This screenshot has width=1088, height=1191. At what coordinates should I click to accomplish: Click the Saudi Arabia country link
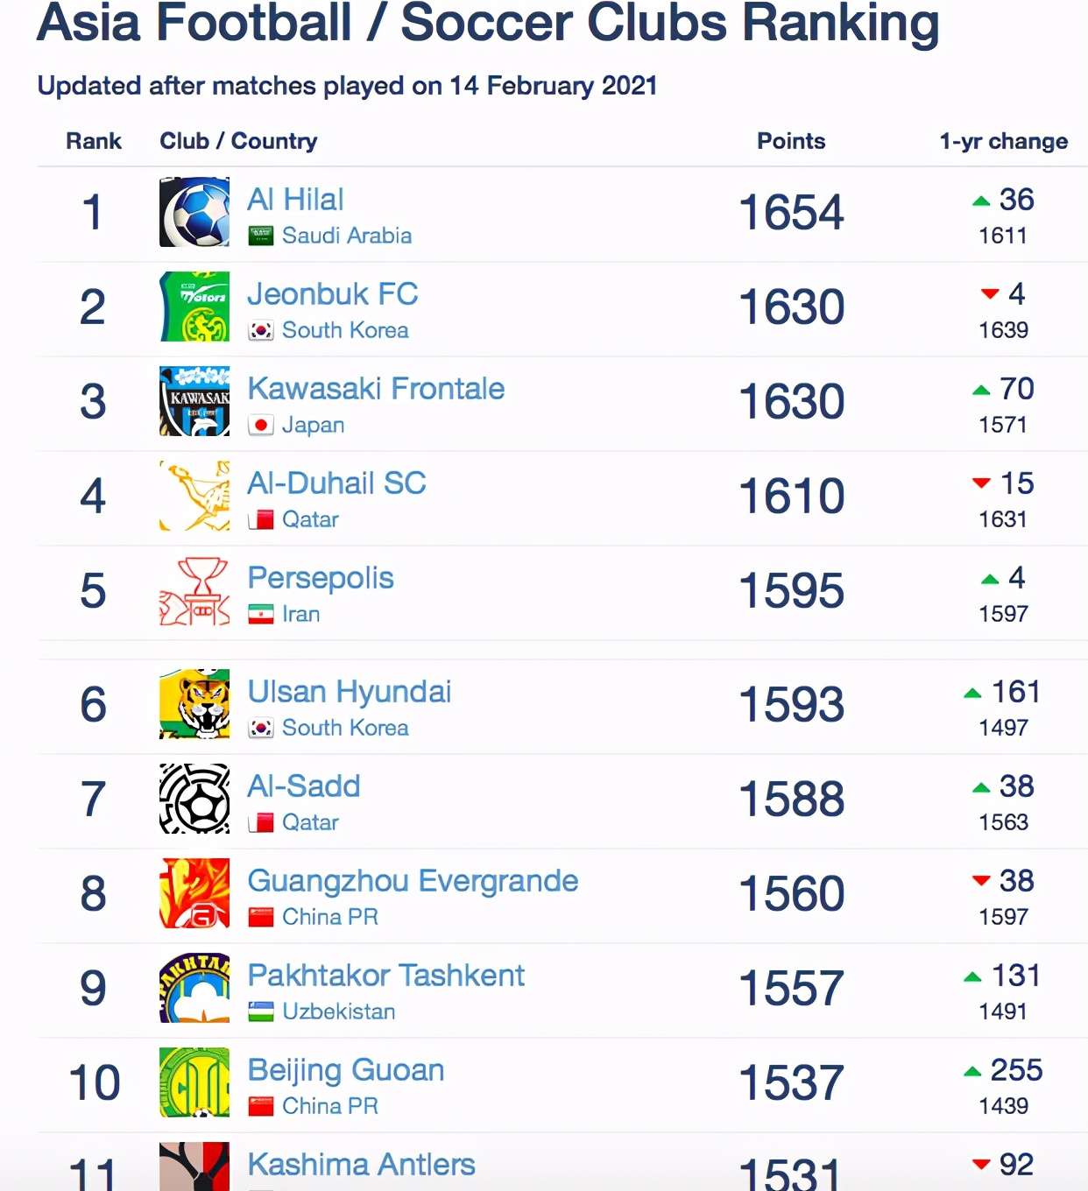click(x=346, y=236)
